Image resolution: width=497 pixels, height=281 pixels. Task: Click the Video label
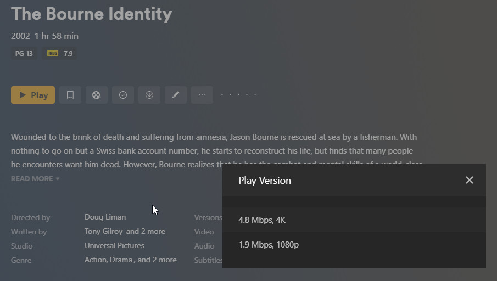(204, 232)
